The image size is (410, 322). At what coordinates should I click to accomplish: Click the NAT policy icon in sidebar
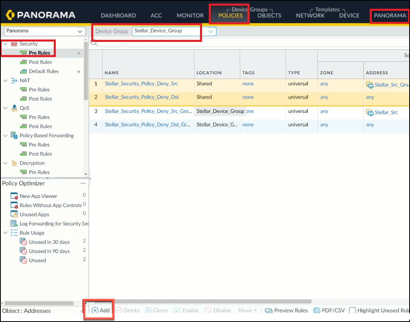[14, 81]
